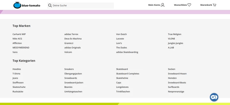Go to MESSYWEEKEND brand
Viewport: 230px width, 105px height.
[21, 48]
